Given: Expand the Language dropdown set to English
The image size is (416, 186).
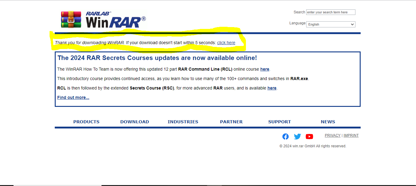Looking at the screenshot, I should pos(331,24).
